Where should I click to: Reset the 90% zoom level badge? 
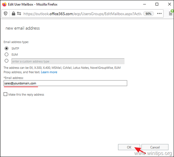click(148, 14)
